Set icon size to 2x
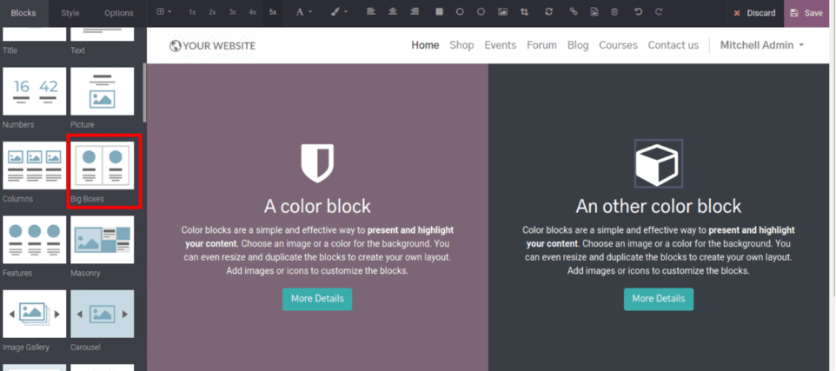Viewport: 836px width, 371px height. tap(212, 12)
